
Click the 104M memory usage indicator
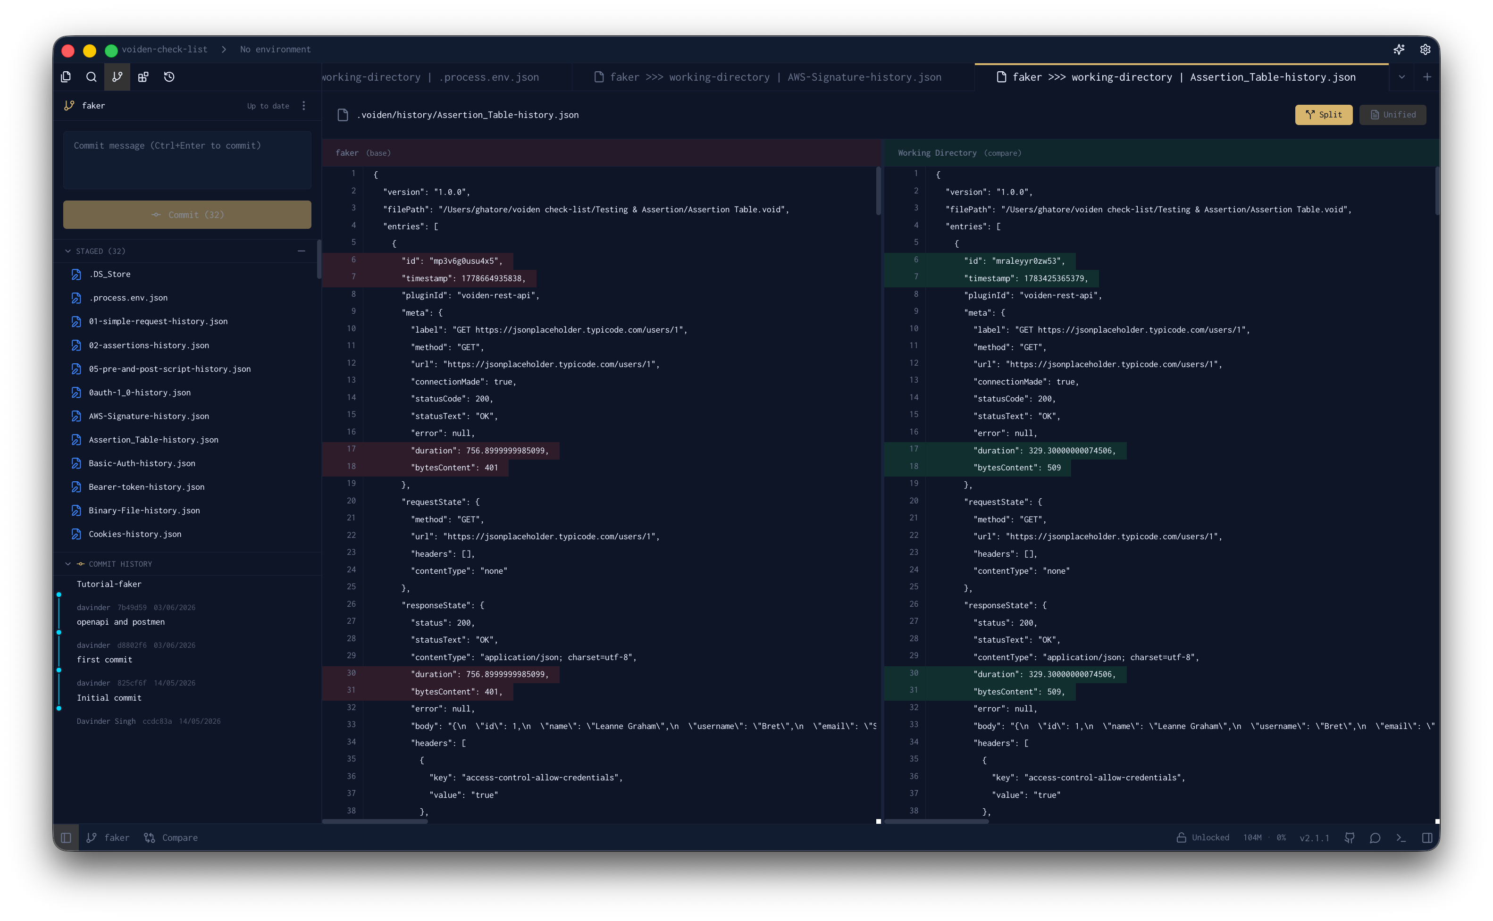1252,837
